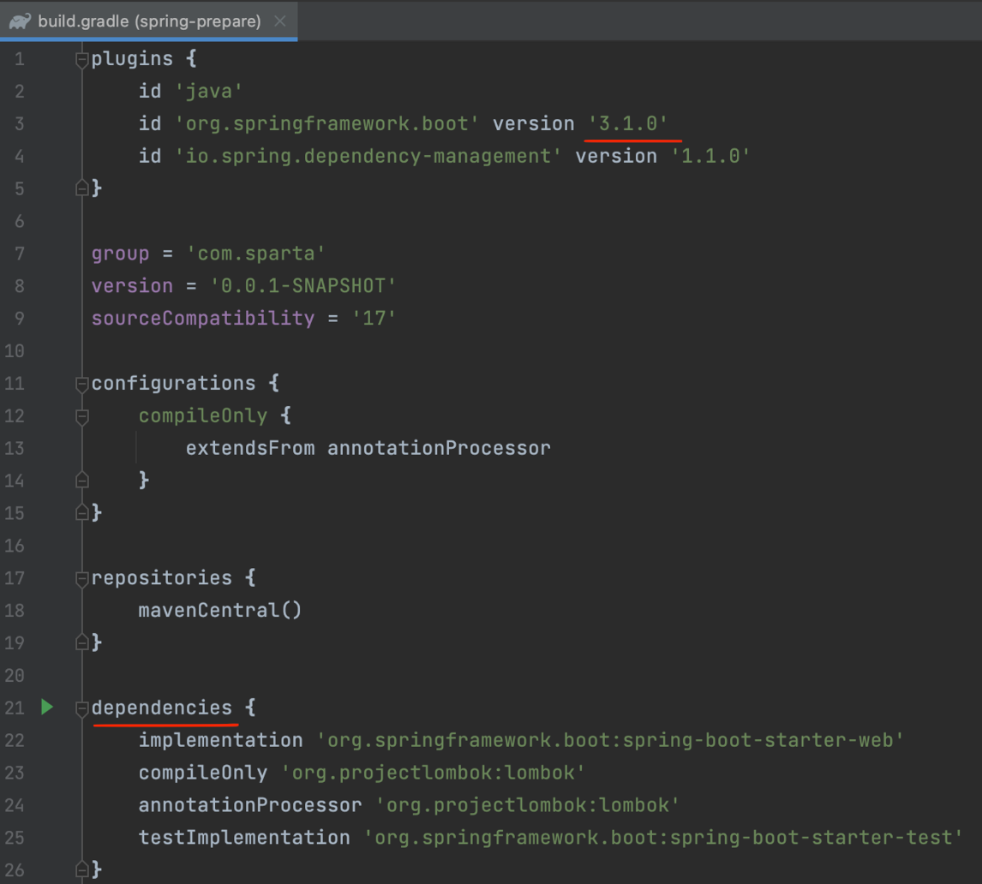Click 'org.springframework.boot' plugin id string

pos(327,123)
